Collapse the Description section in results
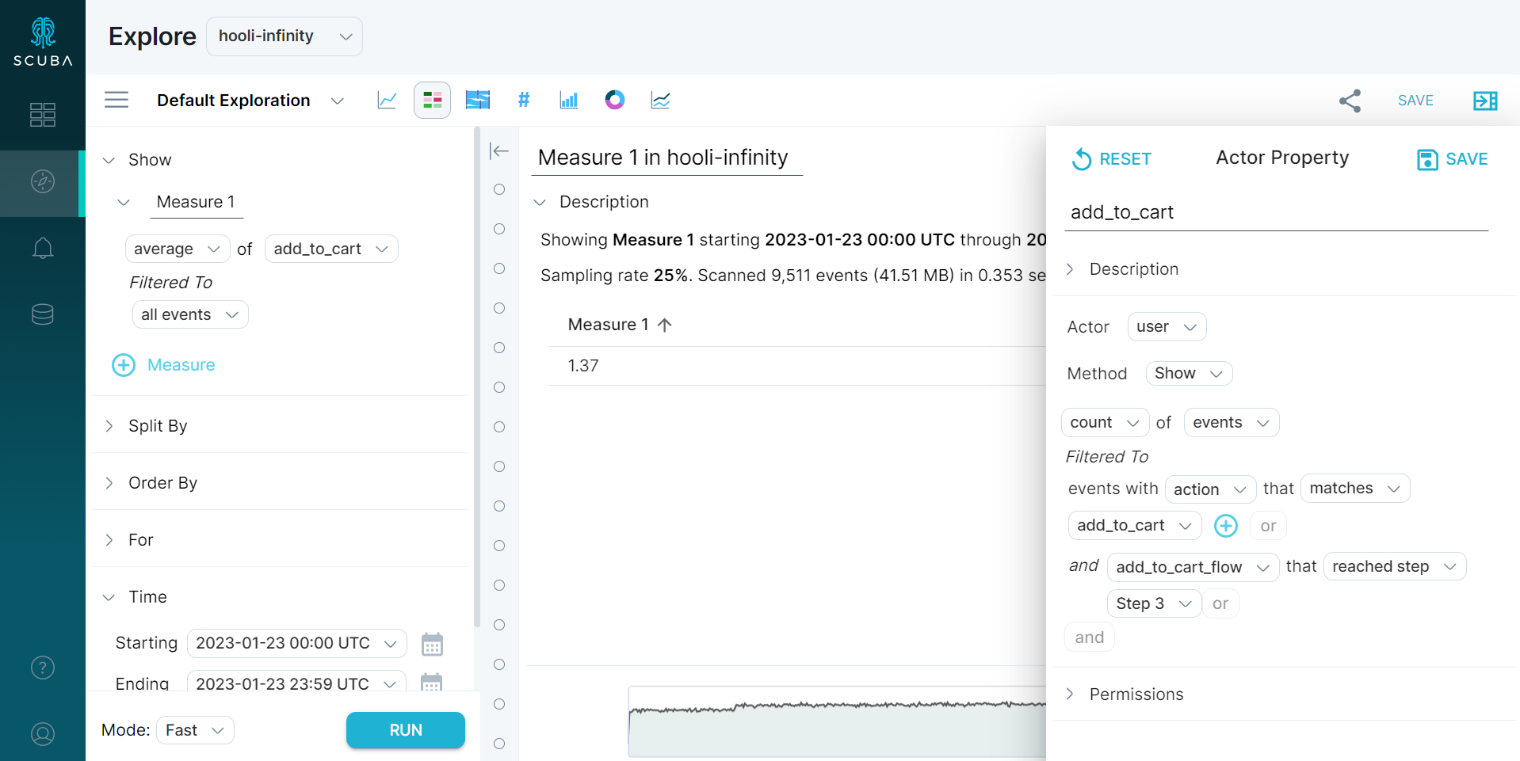The image size is (1520, 761). pyautogui.click(x=540, y=202)
